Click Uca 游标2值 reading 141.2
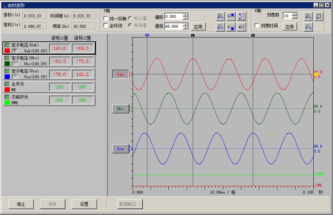Screen dimensions: 333x215 [83, 74]
